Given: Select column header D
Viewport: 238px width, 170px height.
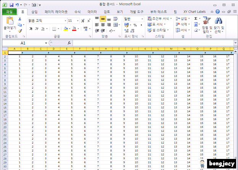Looking at the screenshot, I should [x=54, y=49].
